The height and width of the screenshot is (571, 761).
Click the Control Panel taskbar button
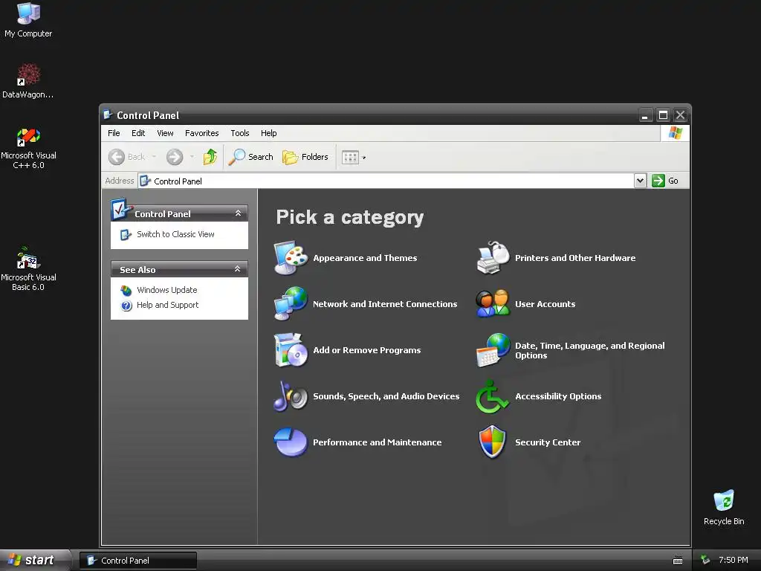coord(138,561)
